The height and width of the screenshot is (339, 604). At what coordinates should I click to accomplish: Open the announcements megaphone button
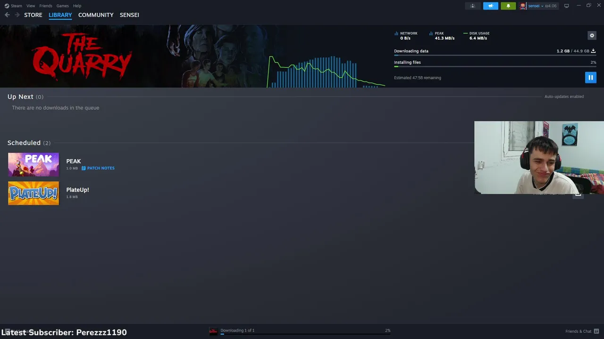point(490,6)
